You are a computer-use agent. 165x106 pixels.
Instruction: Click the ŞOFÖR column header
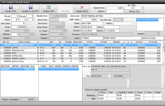coord(15,66)
